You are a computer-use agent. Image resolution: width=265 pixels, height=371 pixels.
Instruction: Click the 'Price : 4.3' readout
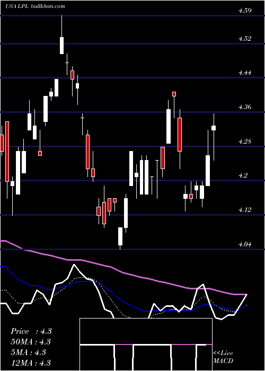[x=31, y=331]
